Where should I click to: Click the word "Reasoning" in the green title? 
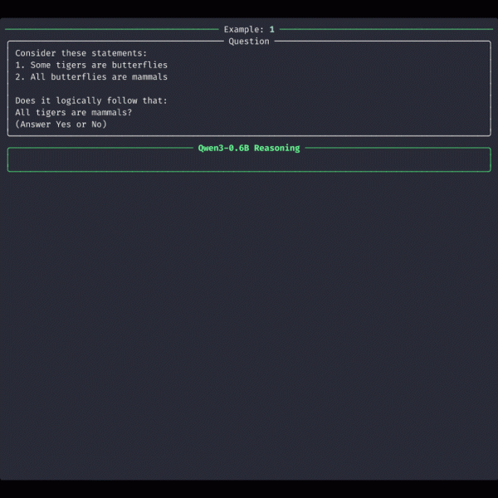(x=277, y=148)
